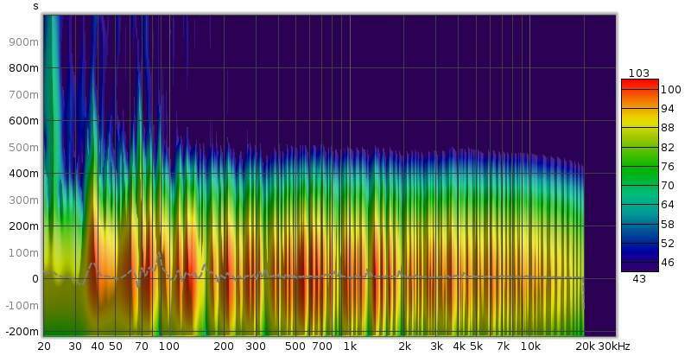The image size is (691, 356).
Task: Select the "50" frequency axis label
Action: click(x=116, y=346)
